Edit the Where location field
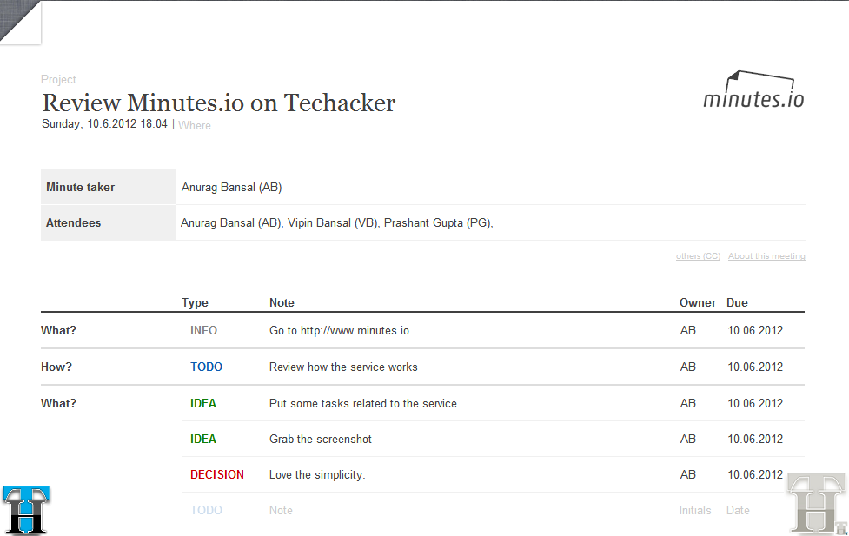 tap(195, 126)
